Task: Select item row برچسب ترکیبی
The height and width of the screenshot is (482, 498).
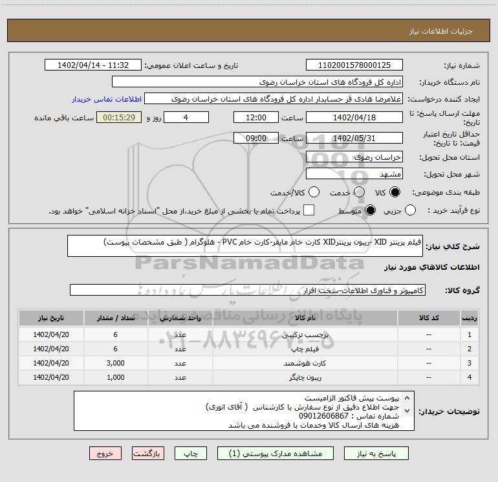Action: point(249,334)
